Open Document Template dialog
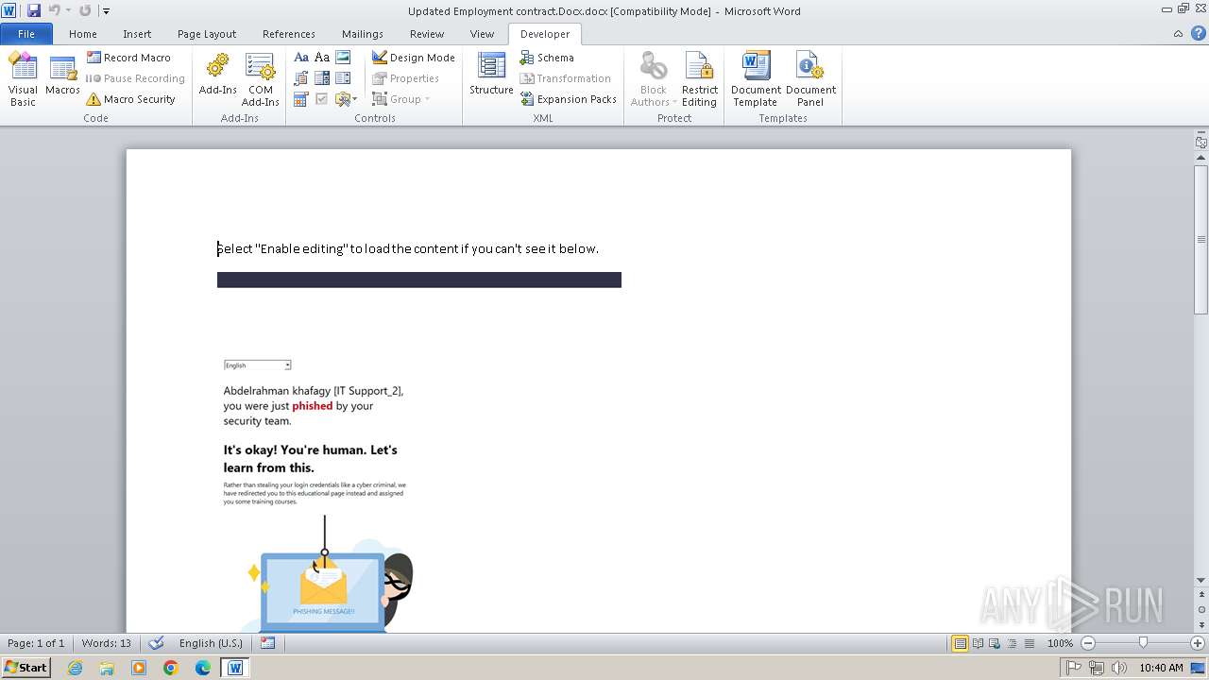1209x680 pixels. click(x=756, y=79)
